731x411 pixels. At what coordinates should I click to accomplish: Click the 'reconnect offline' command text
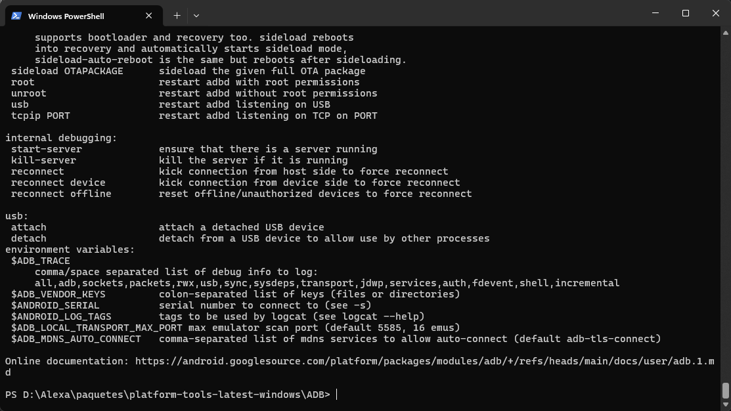61,194
